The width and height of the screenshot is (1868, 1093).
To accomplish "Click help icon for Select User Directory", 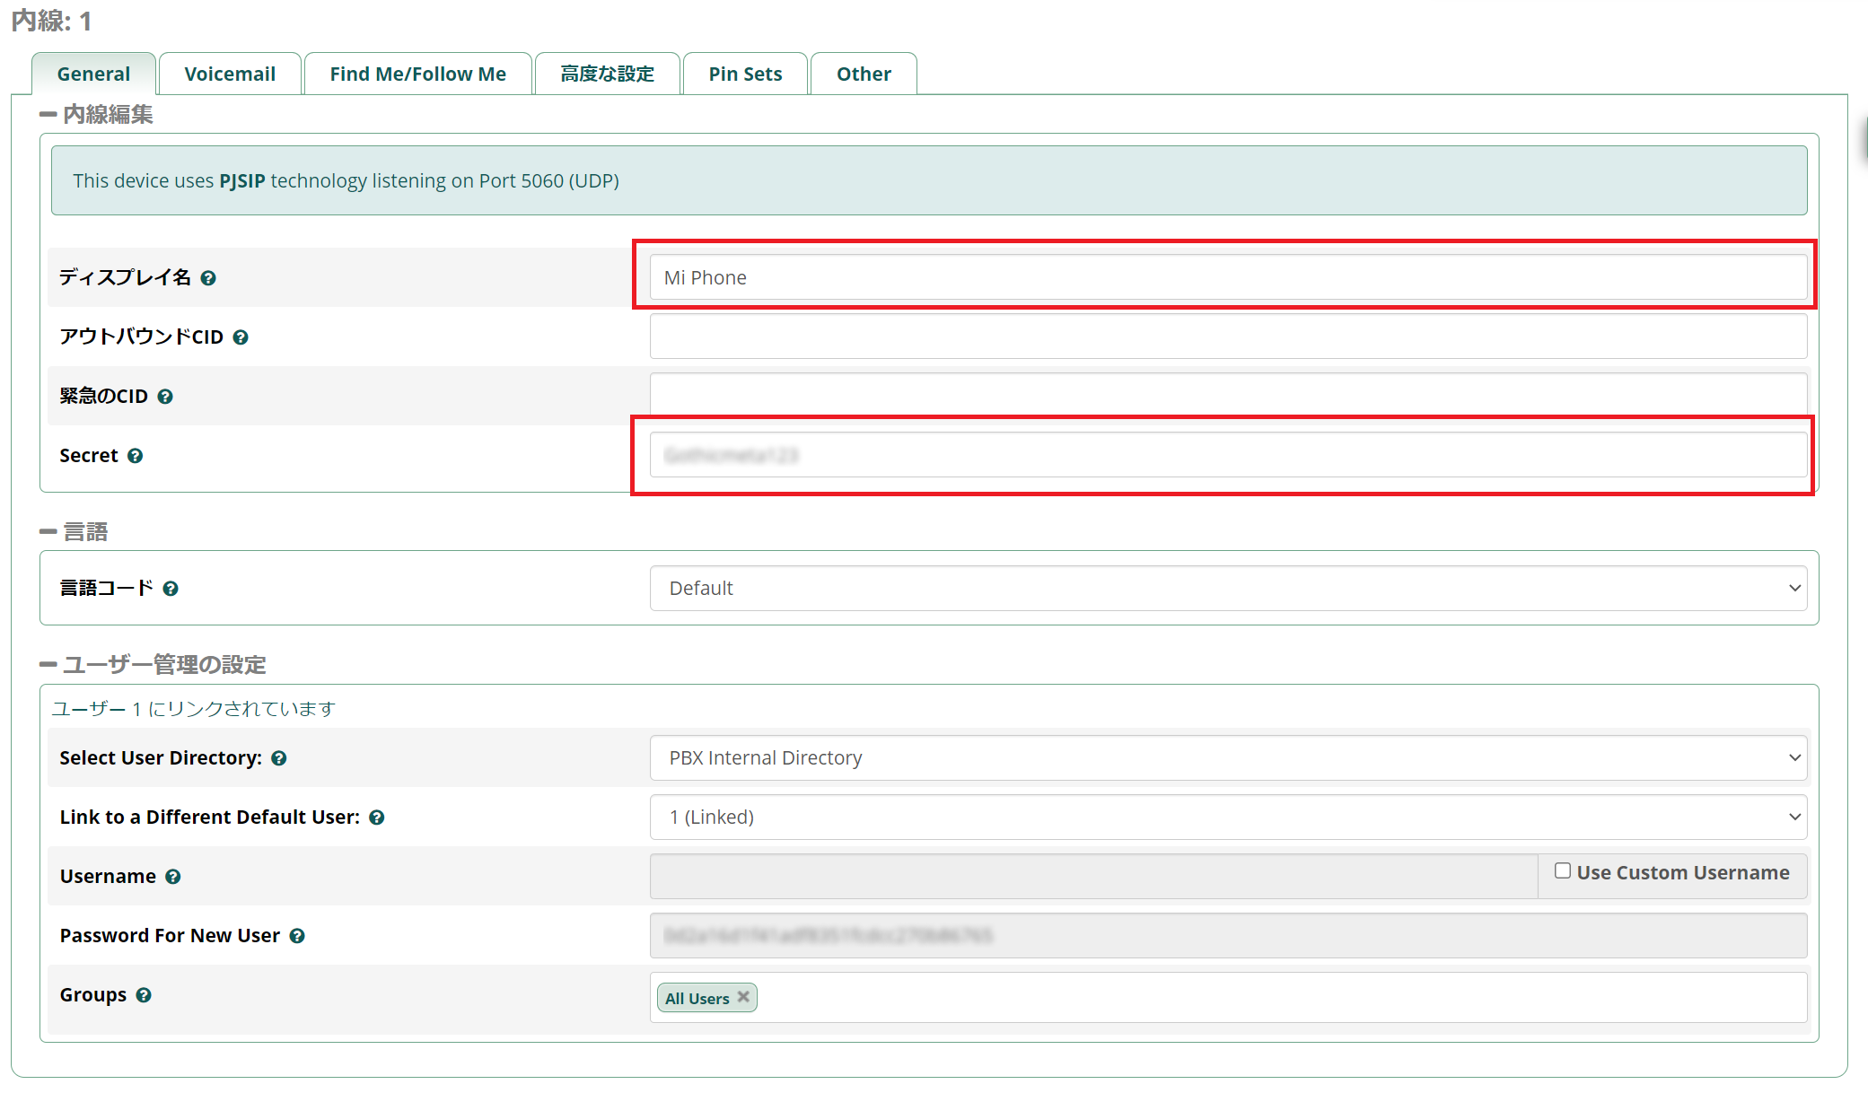I will click(279, 758).
